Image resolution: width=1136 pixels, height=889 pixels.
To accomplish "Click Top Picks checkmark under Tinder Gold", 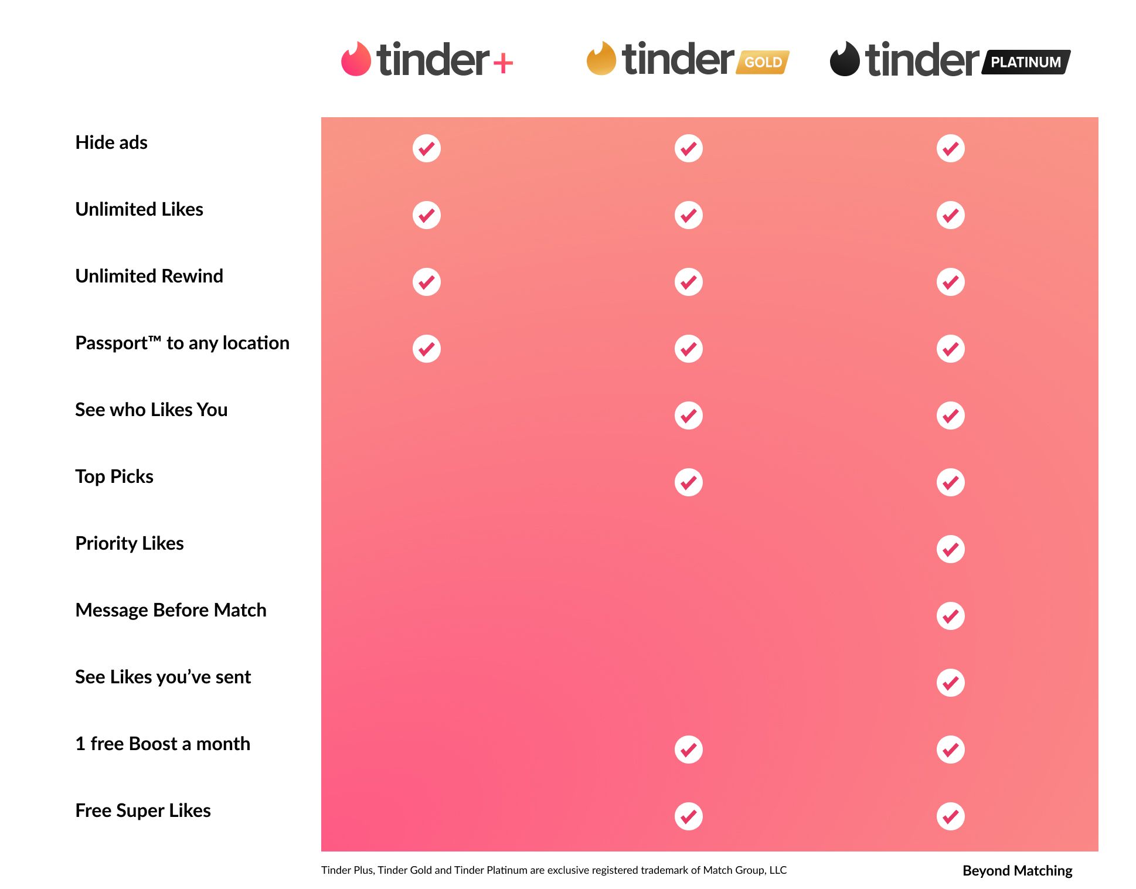I will pyautogui.click(x=689, y=482).
